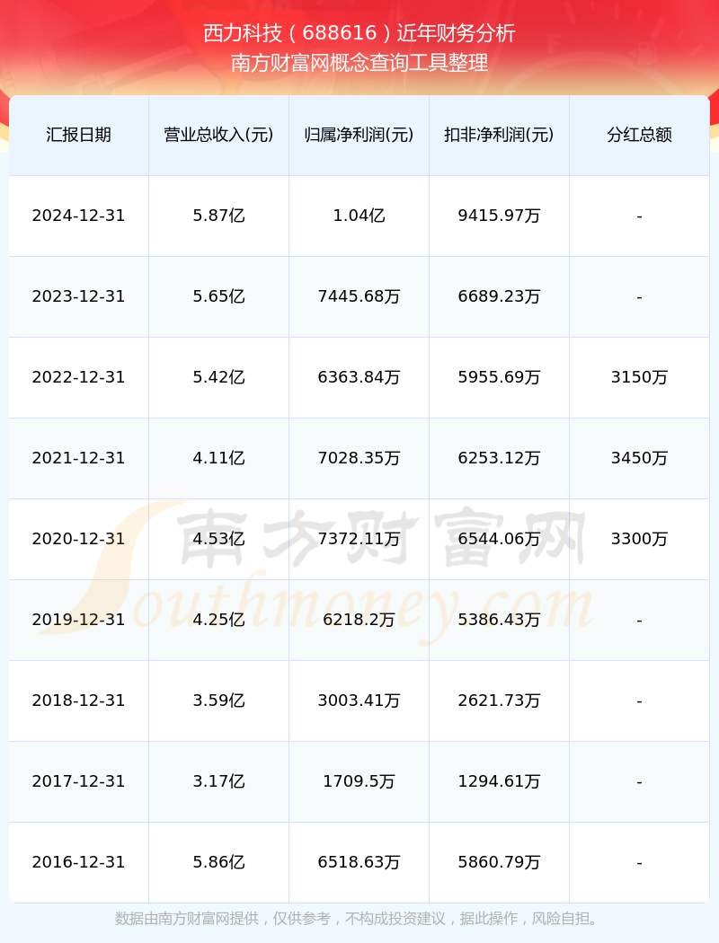Image resolution: width=719 pixels, height=943 pixels.
Task: Click revenue value 3.59亿
Action: click(x=219, y=701)
